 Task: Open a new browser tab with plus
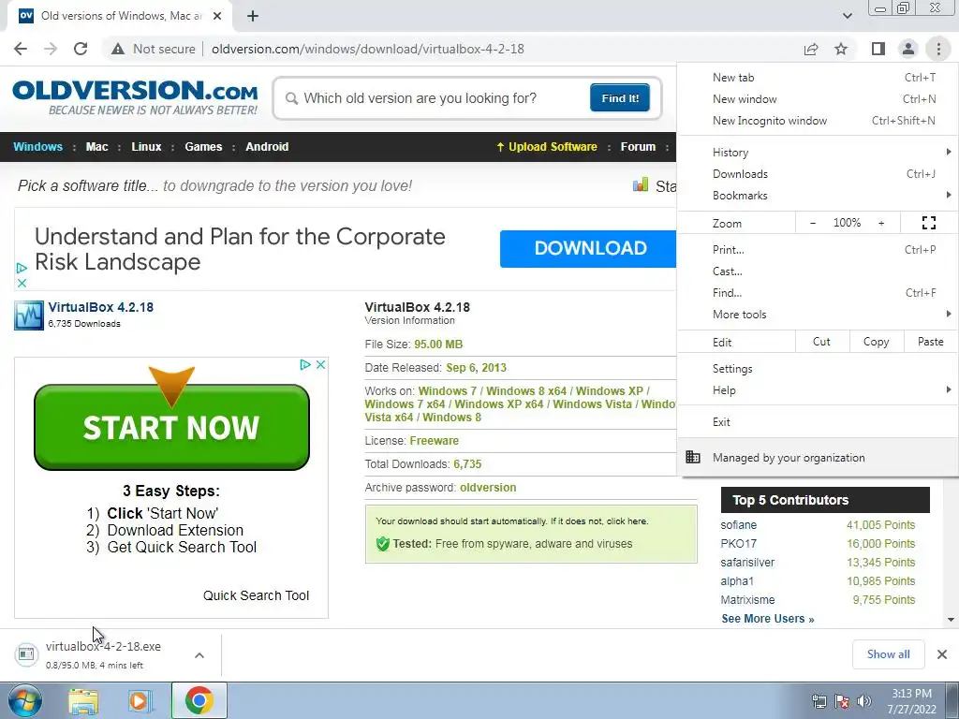[x=253, y=16]
